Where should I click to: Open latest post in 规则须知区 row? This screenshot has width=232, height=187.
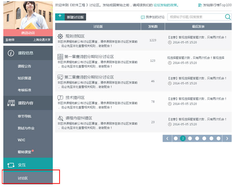click(x=197, y=37)
